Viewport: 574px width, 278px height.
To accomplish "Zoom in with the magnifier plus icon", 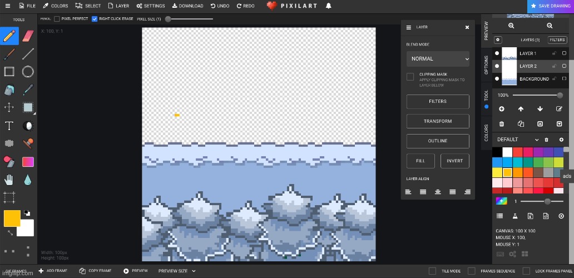I will coord(511,26).
